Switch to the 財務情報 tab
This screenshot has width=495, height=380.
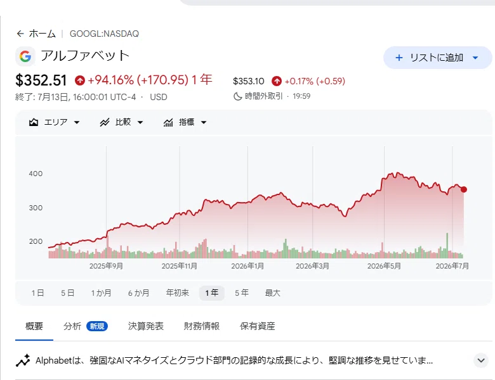pyautogui.click(x=202, y=326)
